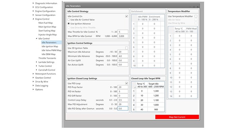Expand Gearbox Control node

pos(33,78)
